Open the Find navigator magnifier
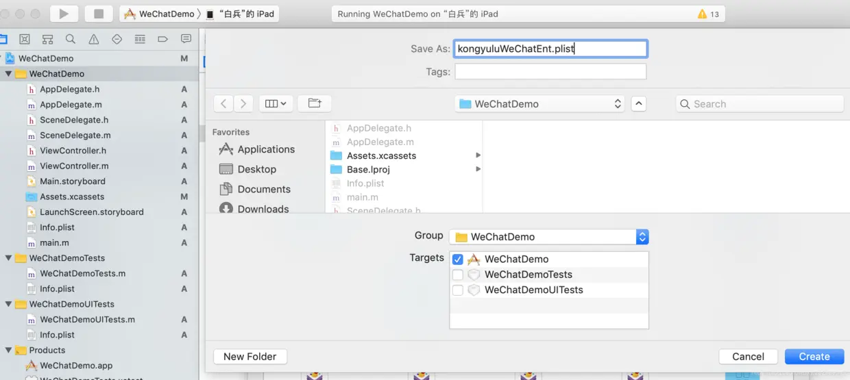This screenshot has height=380, width=850. click(71, 39)
